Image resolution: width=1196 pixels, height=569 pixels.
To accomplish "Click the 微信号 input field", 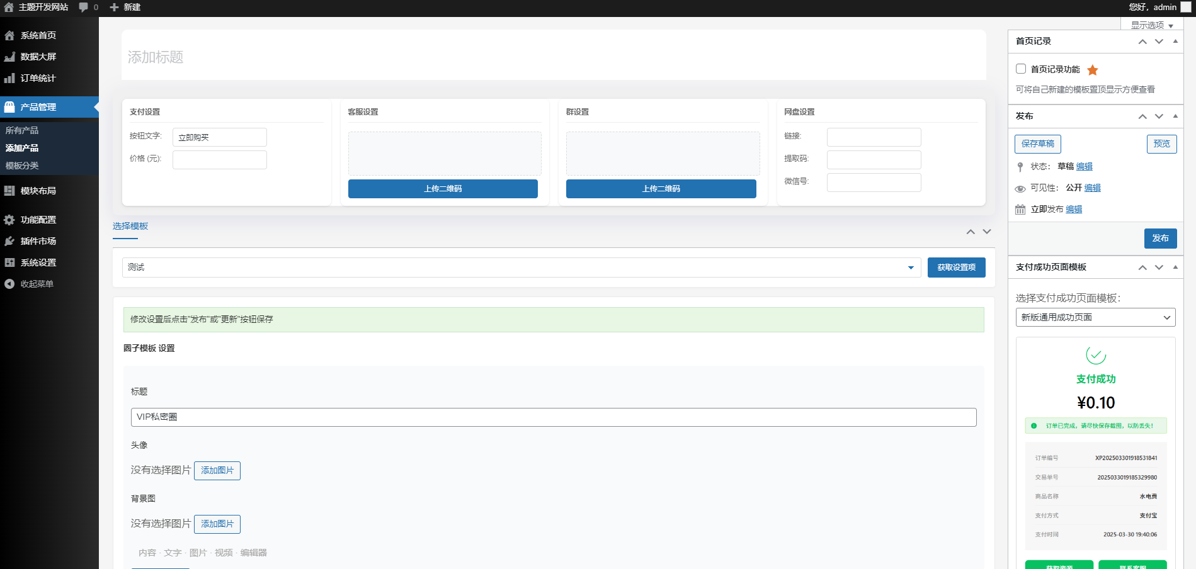I will [874, 183].
